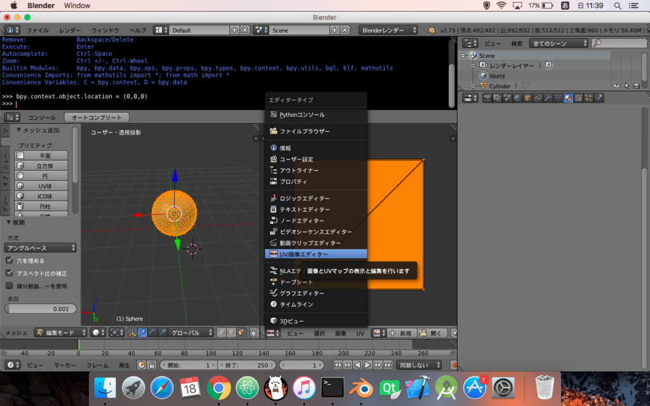Collapse the Scene tree node in outliner
This screenshot has width=650, height=406.
coord(463,56)
